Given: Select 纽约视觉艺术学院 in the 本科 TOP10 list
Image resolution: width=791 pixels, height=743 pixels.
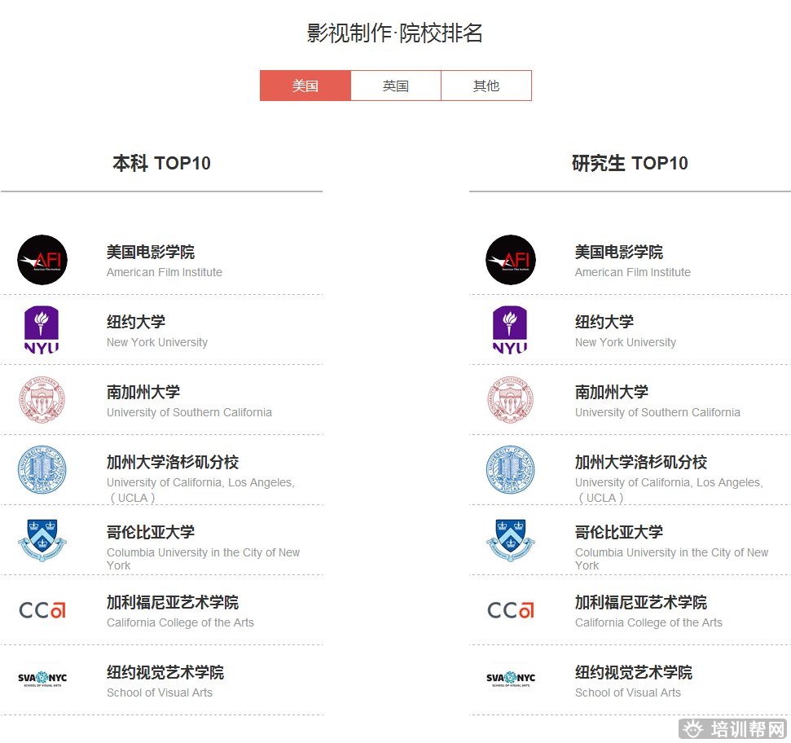Looking at the screenshot, I should pos(165,672).
